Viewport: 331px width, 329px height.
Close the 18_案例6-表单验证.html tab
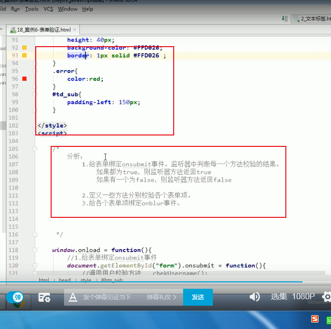(x=74, y=30)
